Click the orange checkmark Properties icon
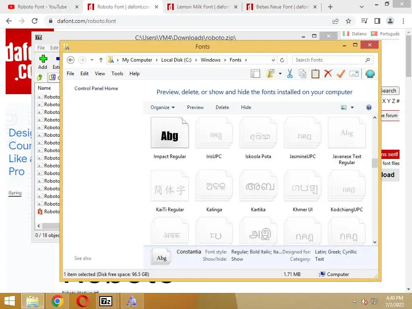This screenshot has width=412, height=309. pos(341,74)
